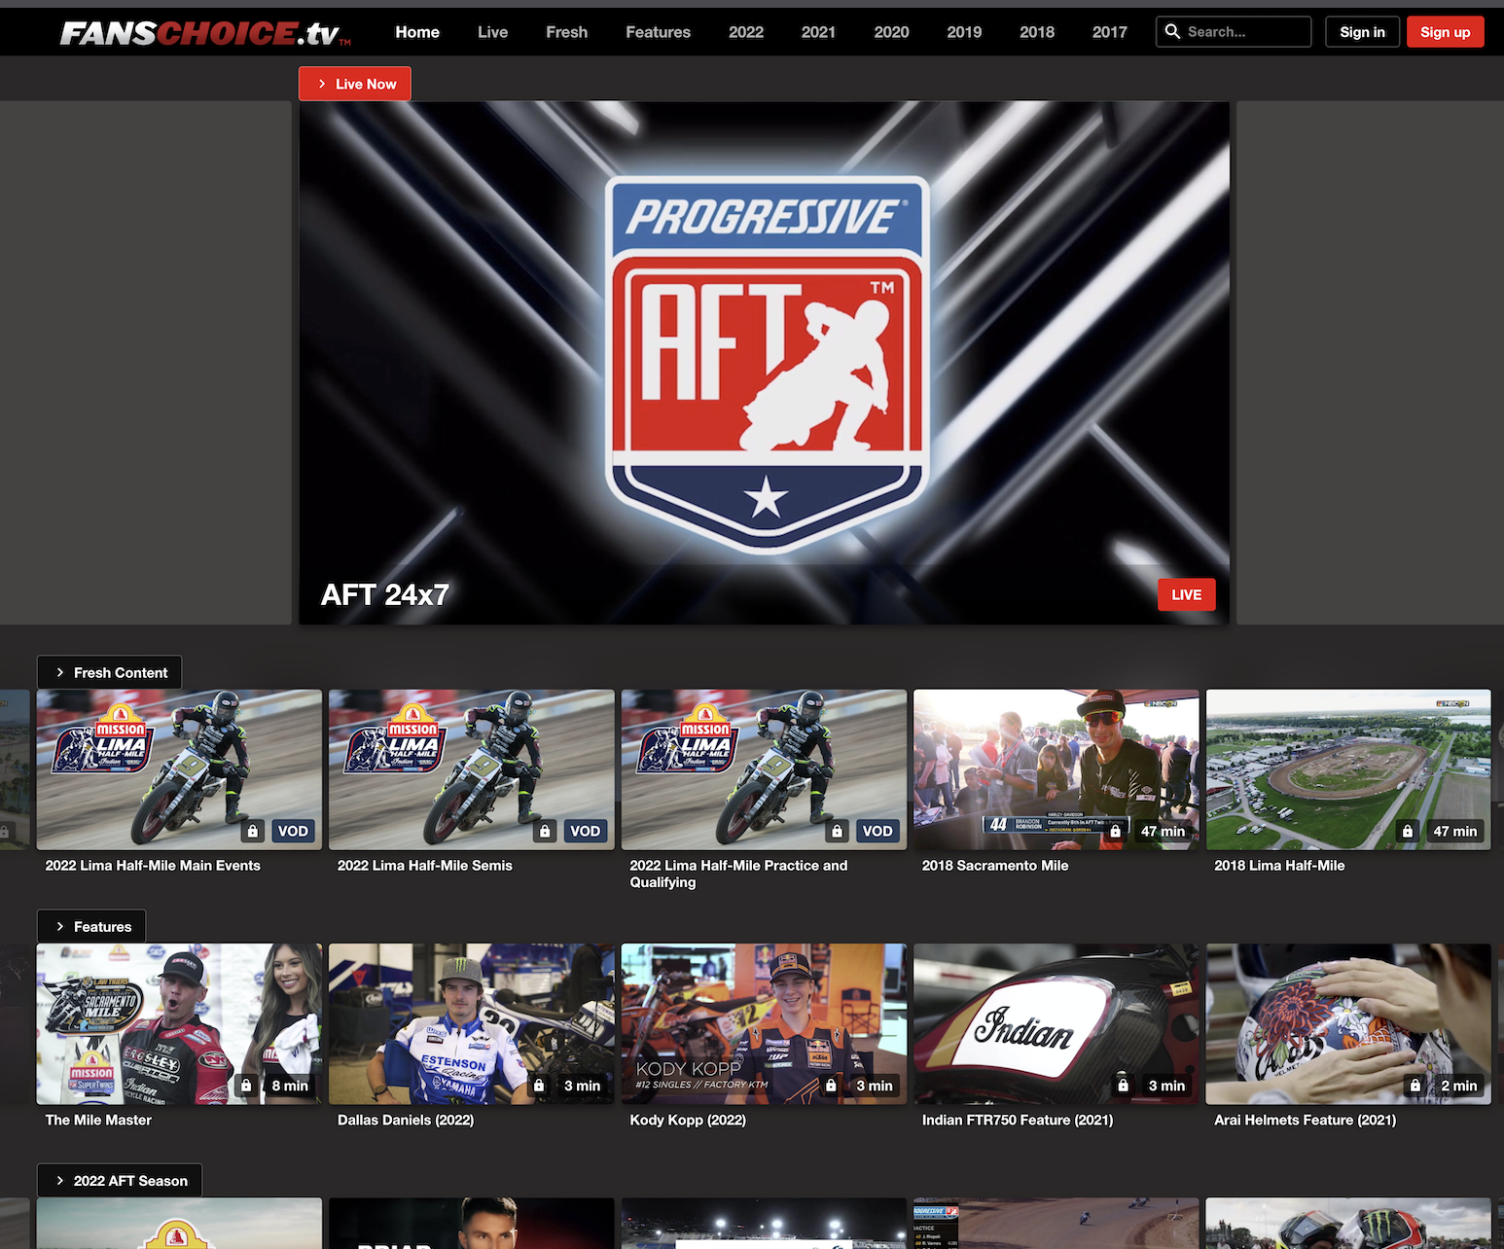1504x1249 pixels.
Task: Open the Live nav item
Action: pyautogui.click(x=493, y=32)
